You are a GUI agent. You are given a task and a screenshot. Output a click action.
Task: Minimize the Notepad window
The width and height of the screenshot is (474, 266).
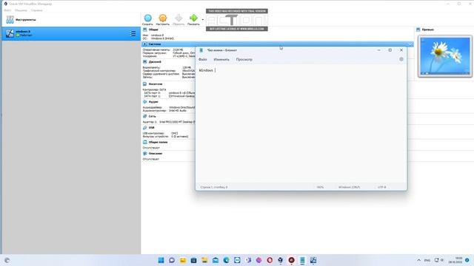[378, 50]
